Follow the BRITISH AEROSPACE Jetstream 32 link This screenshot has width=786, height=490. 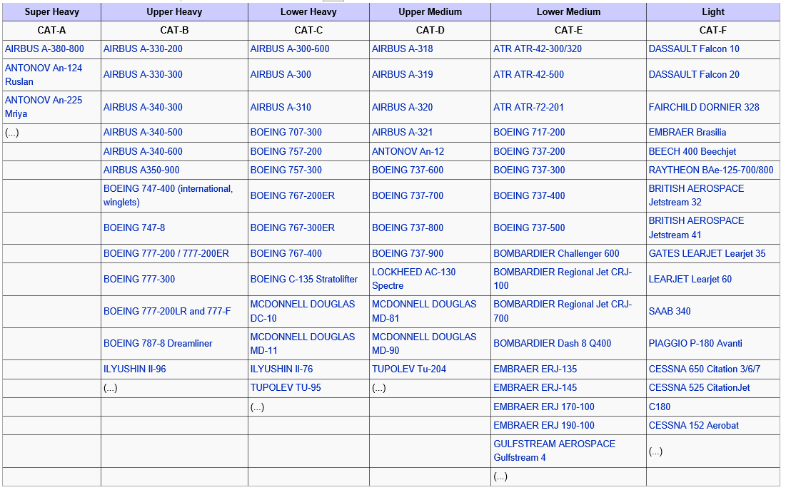[x=697, y=195]
